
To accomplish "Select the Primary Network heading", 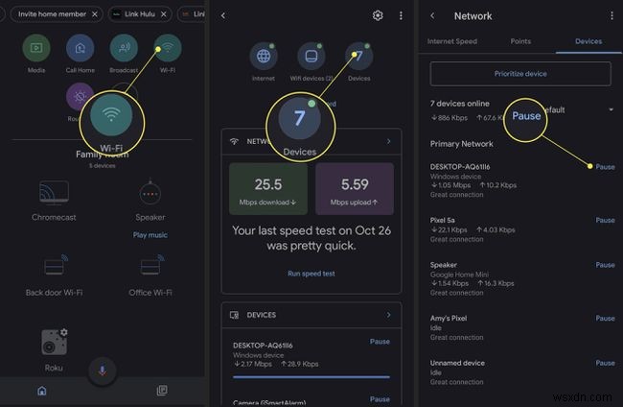I will click(x=462, y=144).
